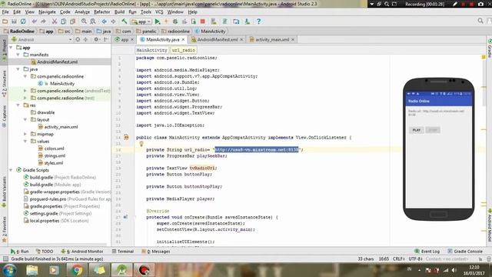Toggle the Favorites tool window
Screen dimensions: 492x277
tap(4, 229)
